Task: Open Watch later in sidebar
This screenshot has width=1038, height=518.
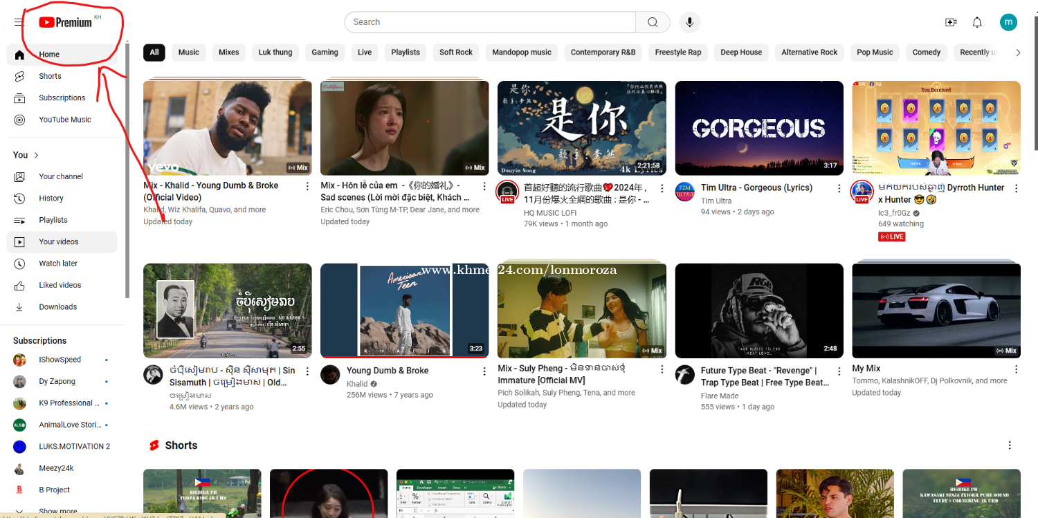Action: click(62, 263)
